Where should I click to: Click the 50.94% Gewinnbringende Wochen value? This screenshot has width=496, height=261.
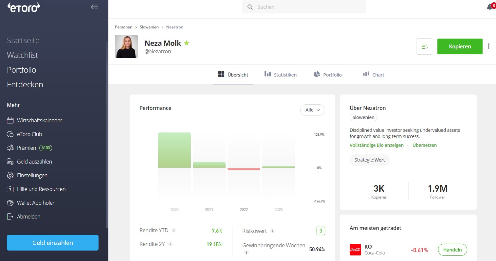[317, 249]
